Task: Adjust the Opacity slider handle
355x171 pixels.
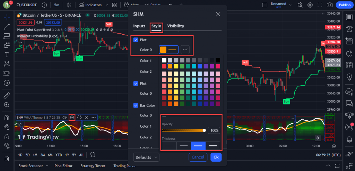Action: point(204,130)
